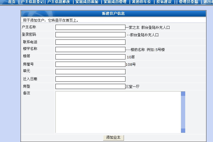Image resolution: width=213 pixels, height=142 pixels.
Task: Focus the 登录密码 input box
Action: click(x=90, y=35)
